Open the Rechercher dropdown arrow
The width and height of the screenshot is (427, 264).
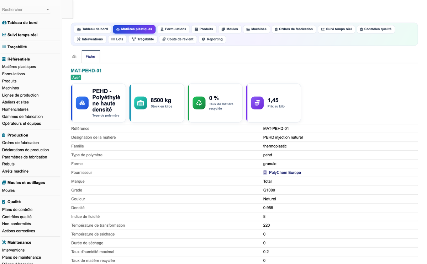(x=48, y=10)
